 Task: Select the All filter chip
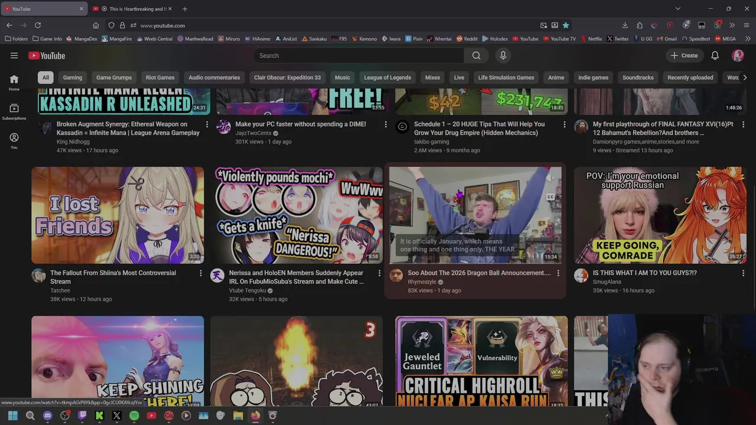(x=45, y=77)
